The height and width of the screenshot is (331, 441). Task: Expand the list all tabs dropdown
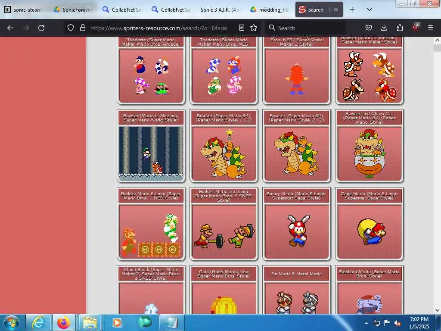coord(370,9)
